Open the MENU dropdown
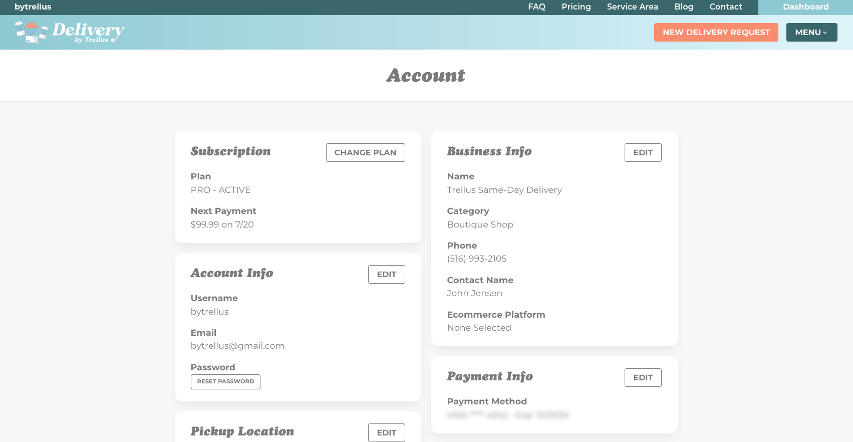Image resolution: width=853 pixels, height=442 pixels. tap(811, 32)
